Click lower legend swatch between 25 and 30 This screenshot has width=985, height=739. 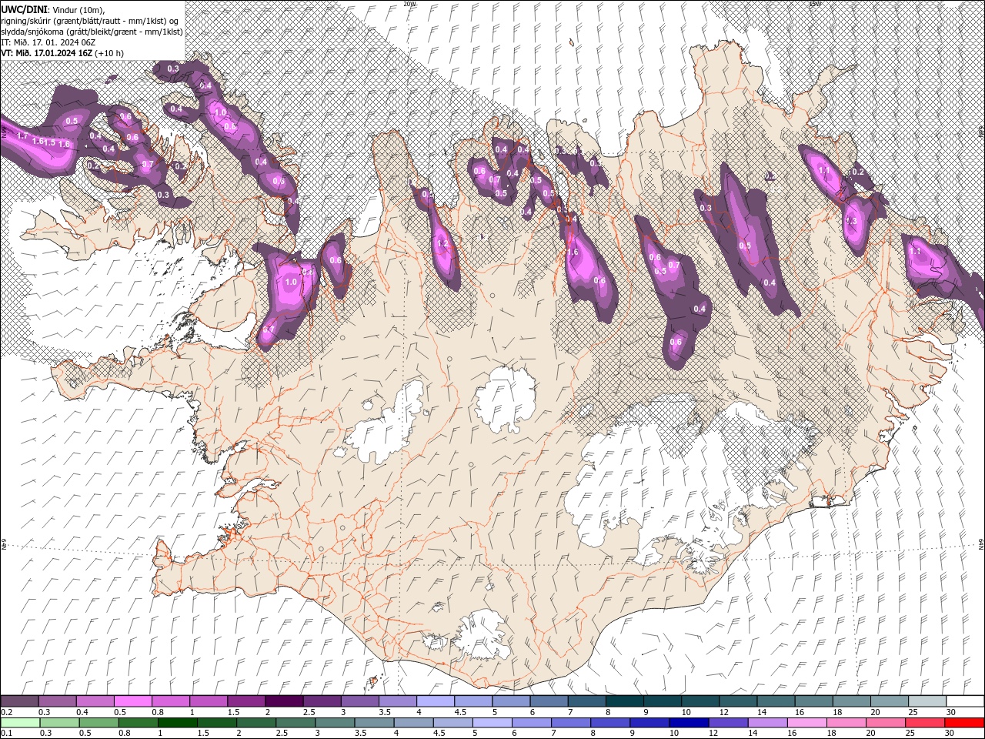[x=924, y=723]
